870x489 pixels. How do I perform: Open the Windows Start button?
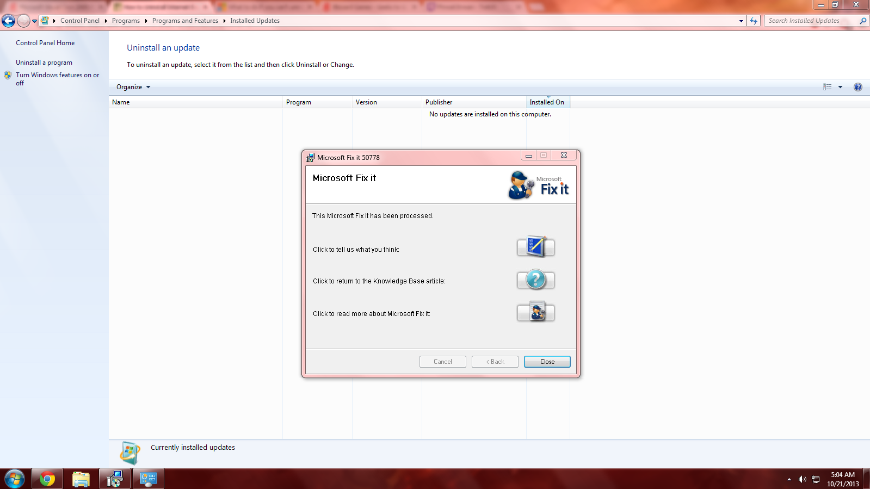(15, 479)
